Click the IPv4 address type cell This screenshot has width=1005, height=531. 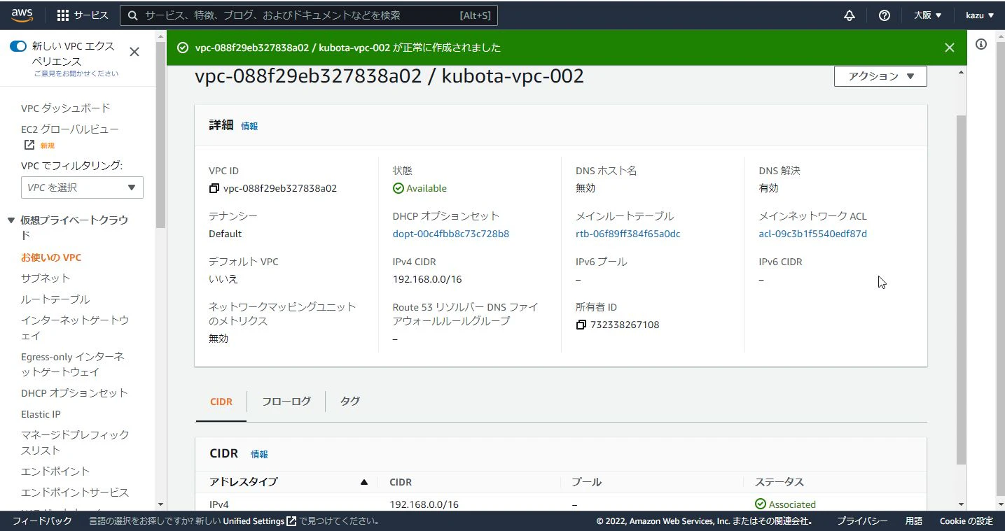pos(221,504)
